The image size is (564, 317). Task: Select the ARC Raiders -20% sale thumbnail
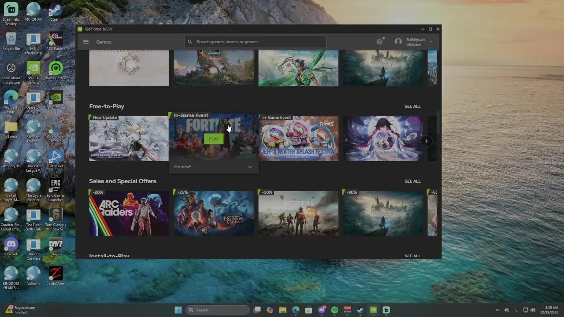129,214
